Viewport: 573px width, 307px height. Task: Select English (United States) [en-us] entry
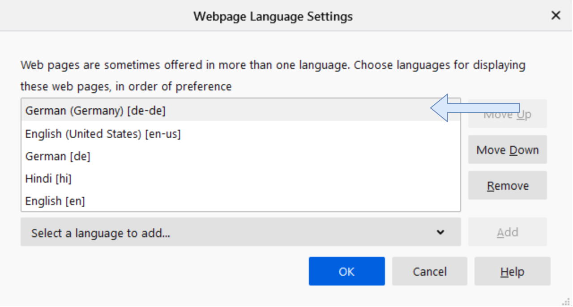point(103,134)
